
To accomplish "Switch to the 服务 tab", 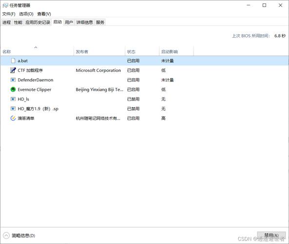I will point(100,22).
